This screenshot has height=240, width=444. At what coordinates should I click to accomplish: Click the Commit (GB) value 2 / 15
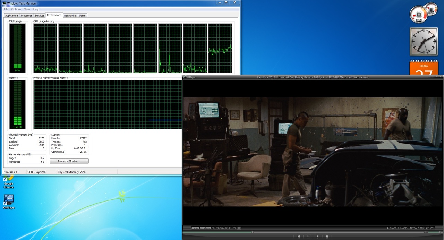coord(83,152)
